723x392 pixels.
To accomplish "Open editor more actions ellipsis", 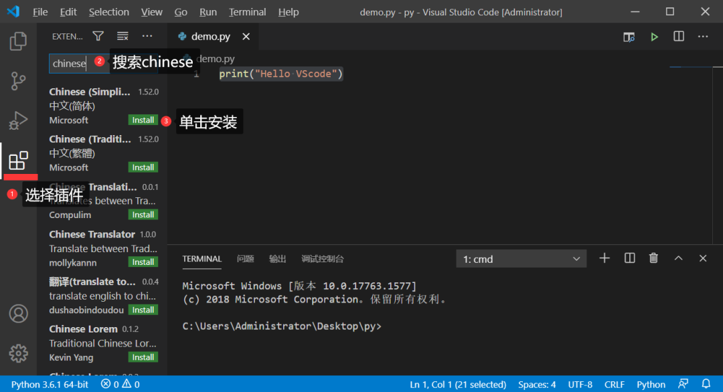I will point(703,36).
